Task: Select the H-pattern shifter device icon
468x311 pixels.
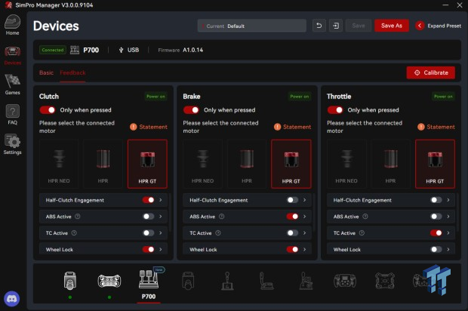Action: pos(227,281)
